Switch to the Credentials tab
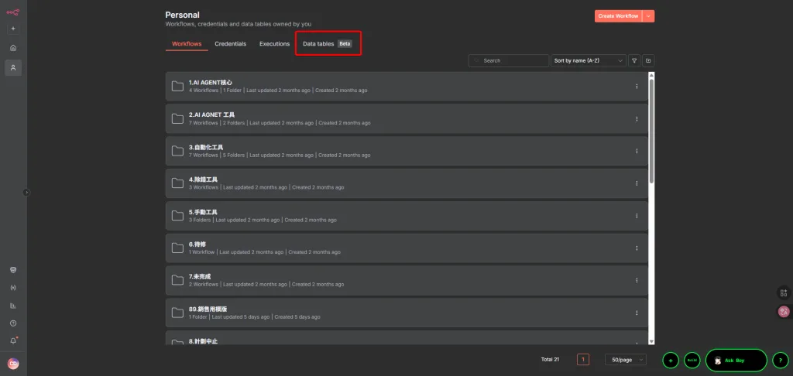Image resolution: width=793 pixels, height=376 pixels. point(231,44)
